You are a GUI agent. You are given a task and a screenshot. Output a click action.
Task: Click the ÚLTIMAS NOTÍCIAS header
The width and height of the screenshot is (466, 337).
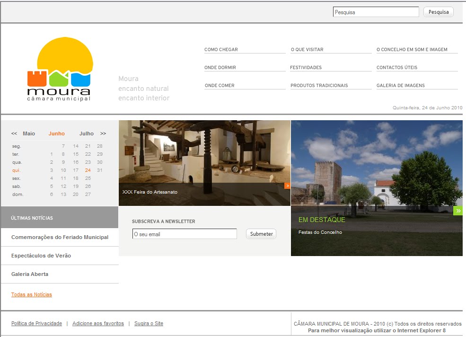[x=60, y=217]
